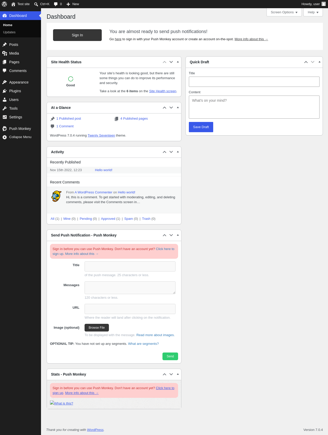Viewport: 328px width, 435px height.
Task: Click the Media icon in sidebar
Action: pos(5,53)
